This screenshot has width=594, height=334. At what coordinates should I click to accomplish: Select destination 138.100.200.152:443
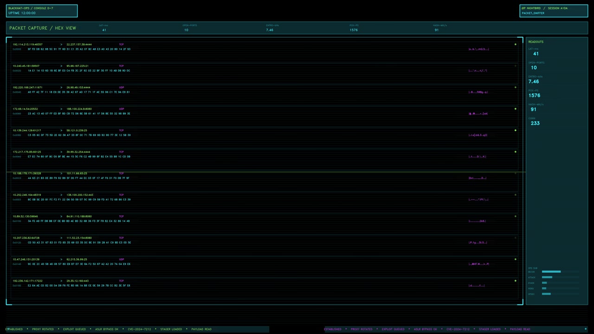click(80, 195)
